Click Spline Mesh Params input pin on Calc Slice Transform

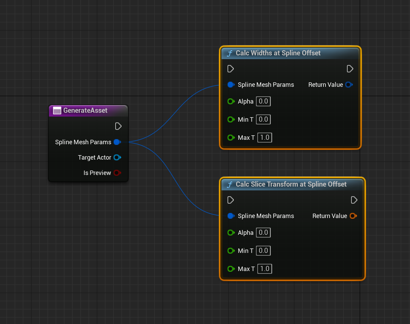click(x=231, y=216)
